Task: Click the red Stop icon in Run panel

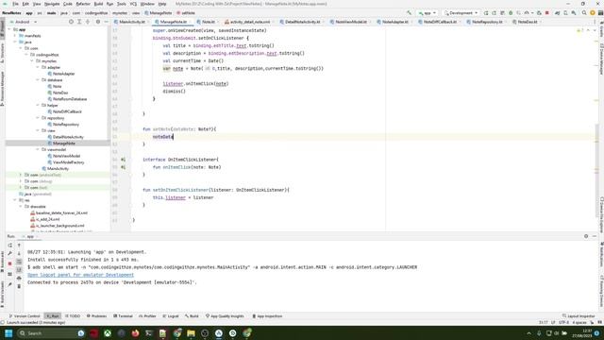Action: tap(10, 263)
